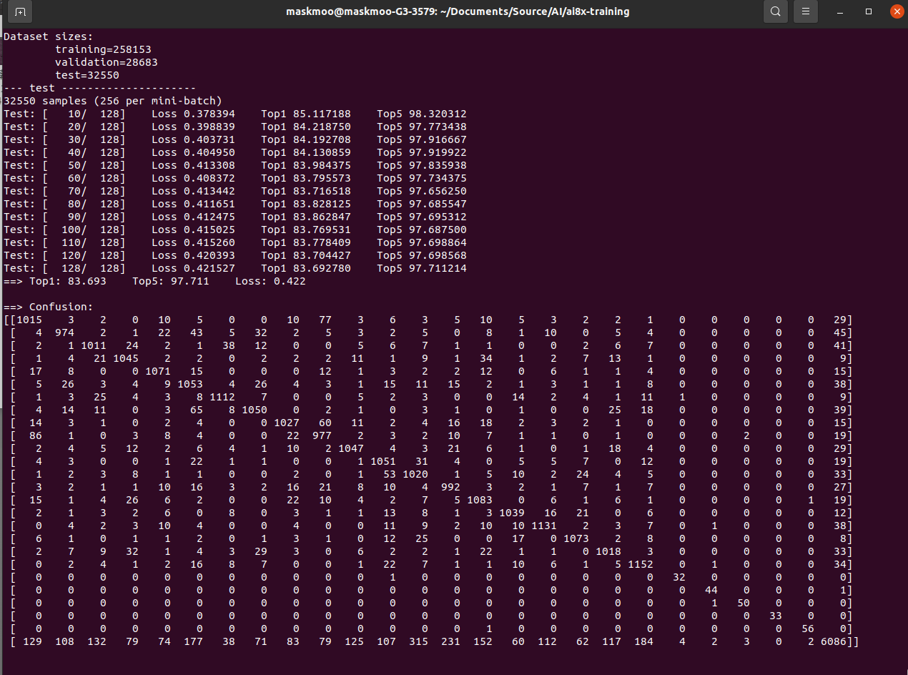Click Loss value 0.411651

(x=209, y=204)
